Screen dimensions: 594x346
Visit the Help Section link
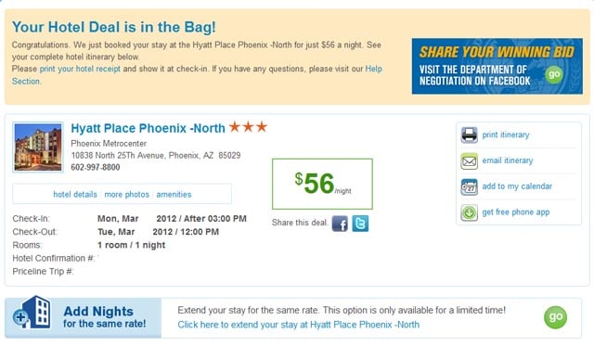(197, 75)
